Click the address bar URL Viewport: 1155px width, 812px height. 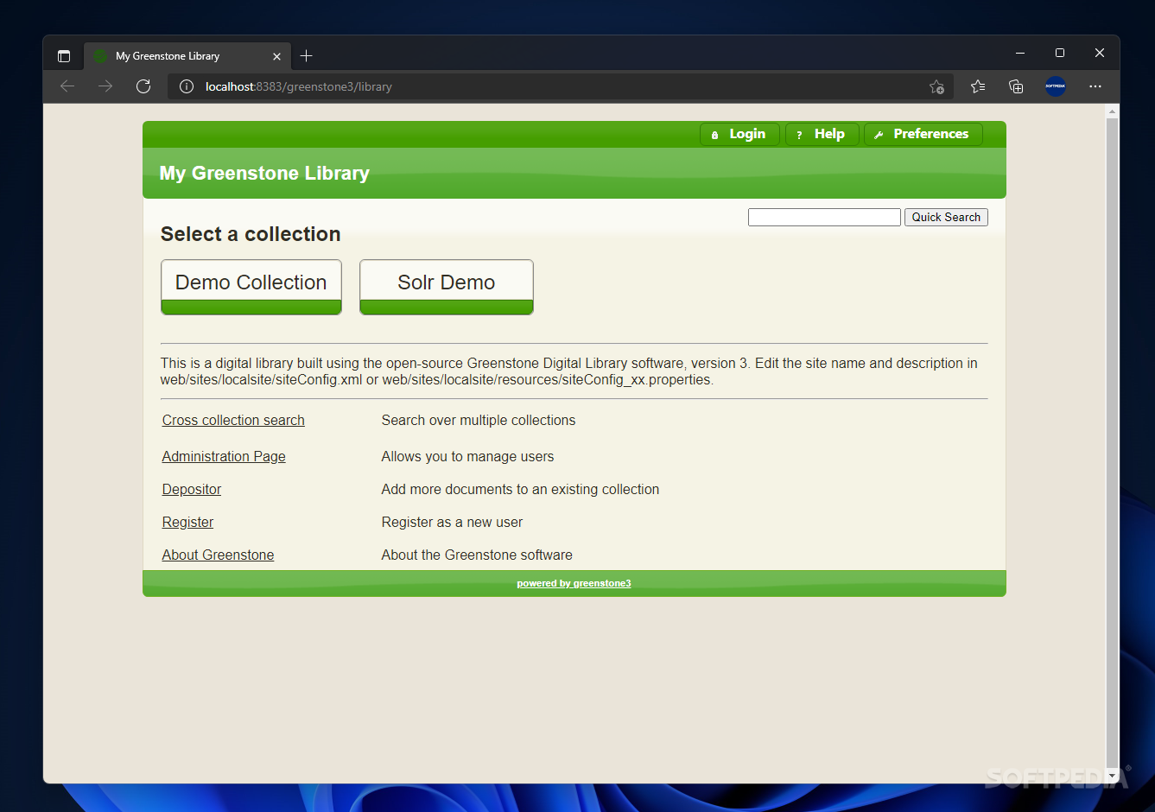point(298,86)
